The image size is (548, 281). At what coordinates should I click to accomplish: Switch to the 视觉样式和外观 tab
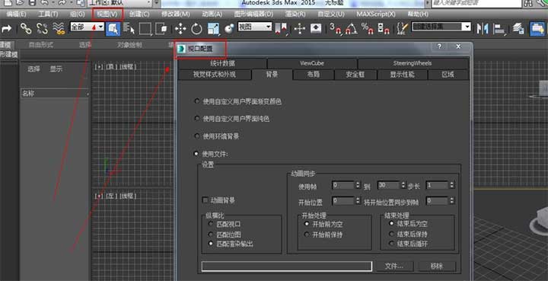tap(215, 75)
